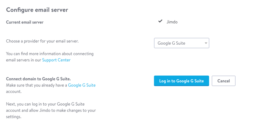Click the You can find more information text

pyautogui.click(x=50, y=54)
